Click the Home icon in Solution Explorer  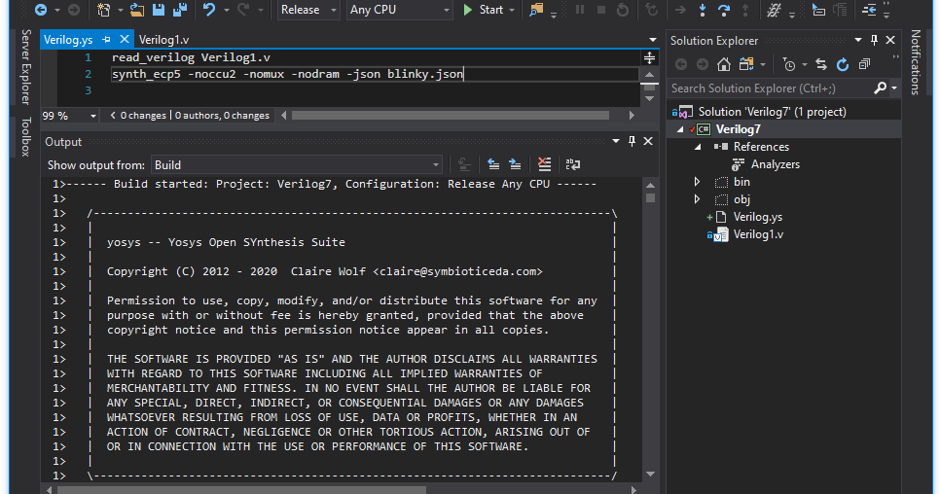pos(724,64)
